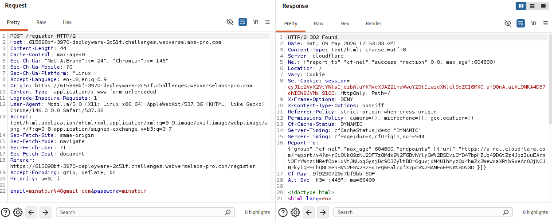552x222 pixels.
Task: Switch to Response Raw tab
Action: pyautogui.click(x=319, y=23)
